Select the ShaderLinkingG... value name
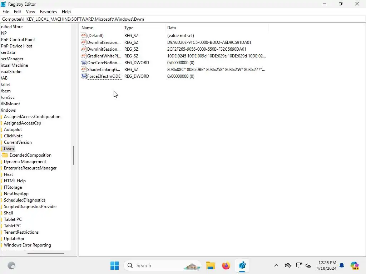The height and width of the screenshot is (274, 366). [x=104, y=70]
